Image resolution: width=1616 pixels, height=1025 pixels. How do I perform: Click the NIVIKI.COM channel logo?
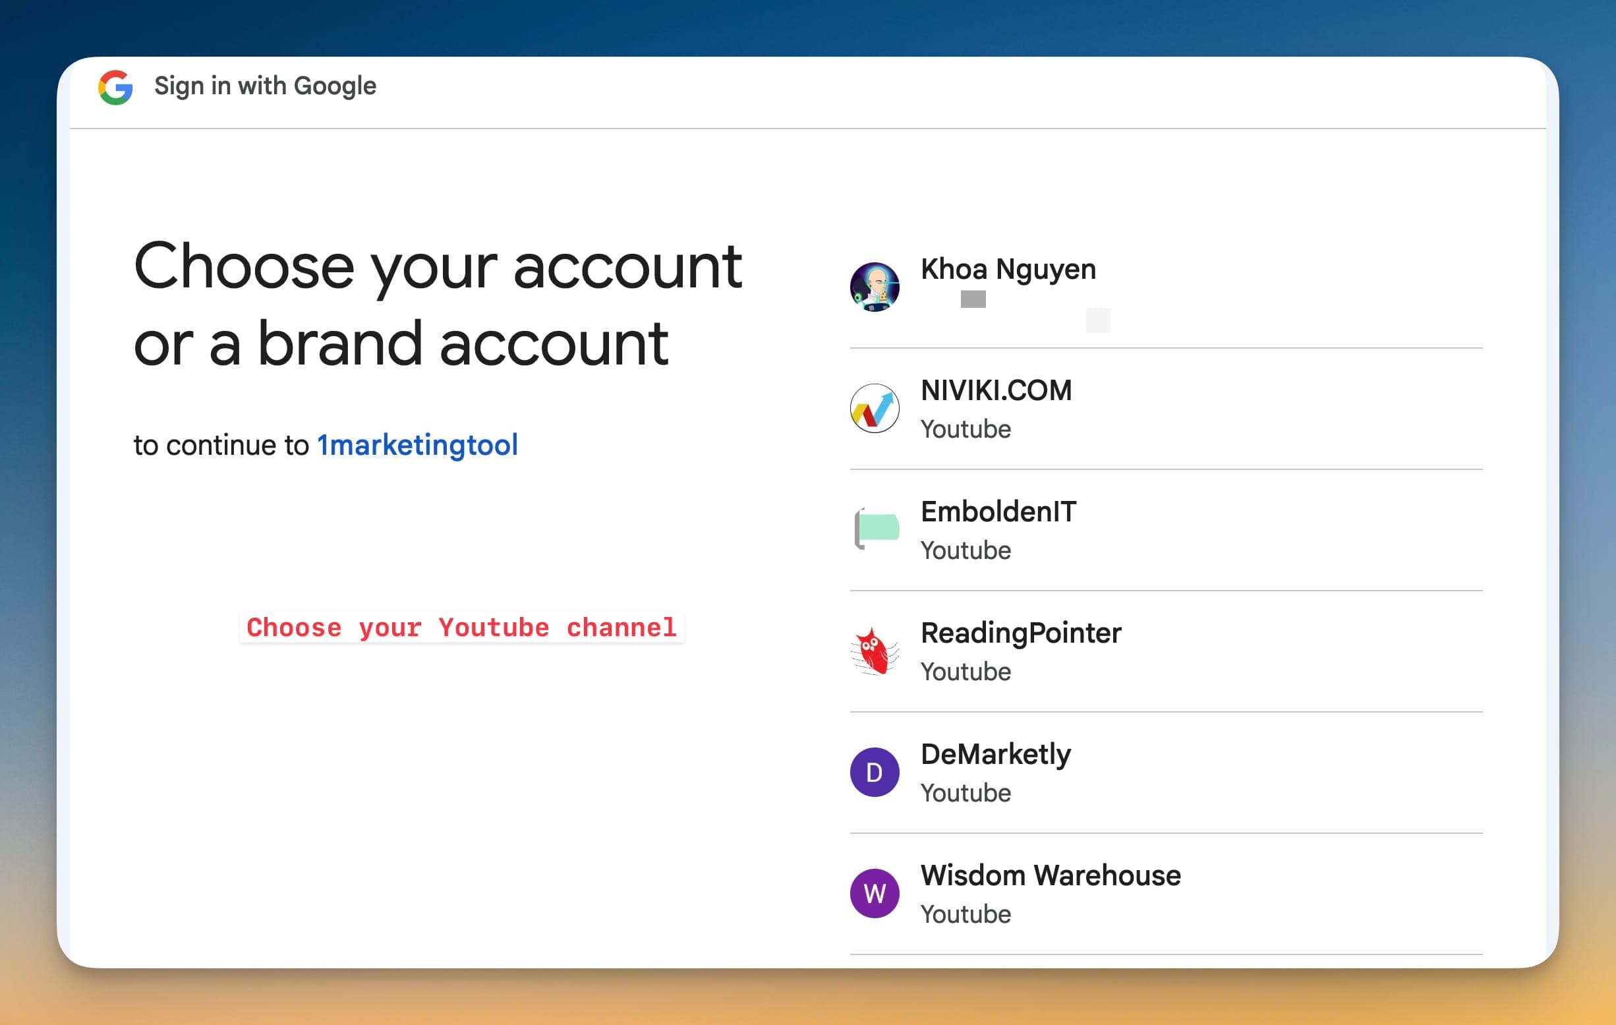[875, 408]
